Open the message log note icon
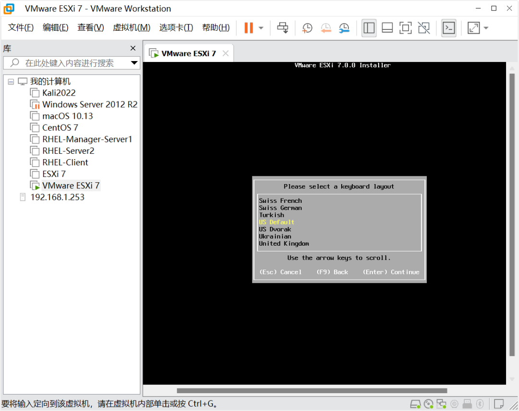Image resolution: width=519 pixels, height=411 pixels. [499, 403]
